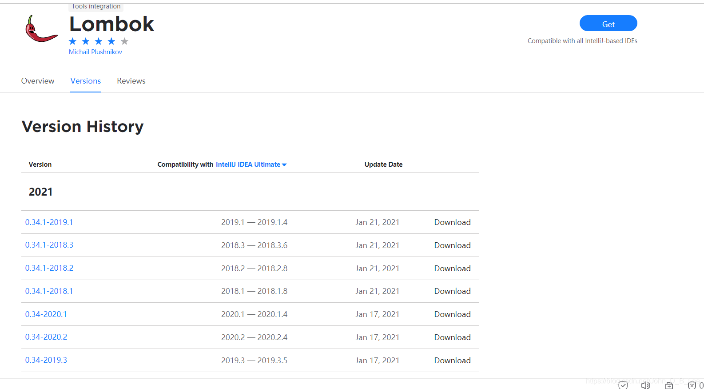Open the Reviews tab
Screen dimensions: 704x389
(x=131, y=81)
